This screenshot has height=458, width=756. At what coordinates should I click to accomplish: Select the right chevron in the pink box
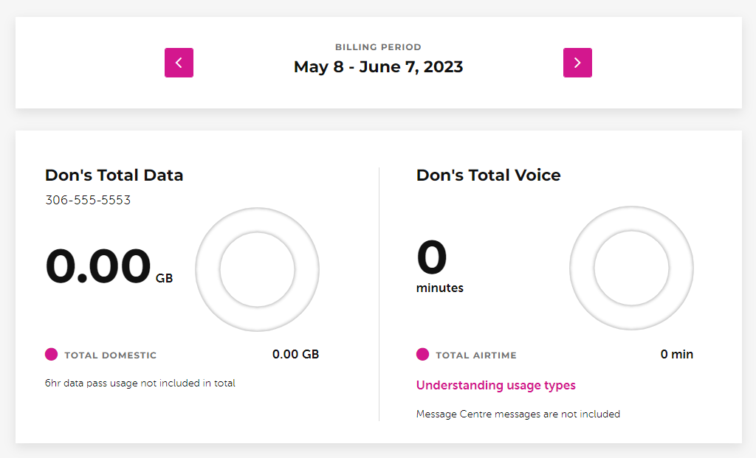pyautogui.click(x=577, y=63)
